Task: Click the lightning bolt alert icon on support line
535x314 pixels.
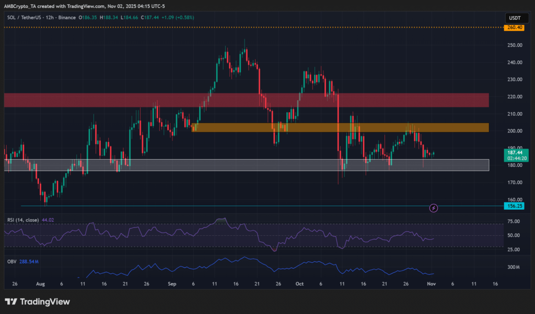Action: click(x=434, y=208)
